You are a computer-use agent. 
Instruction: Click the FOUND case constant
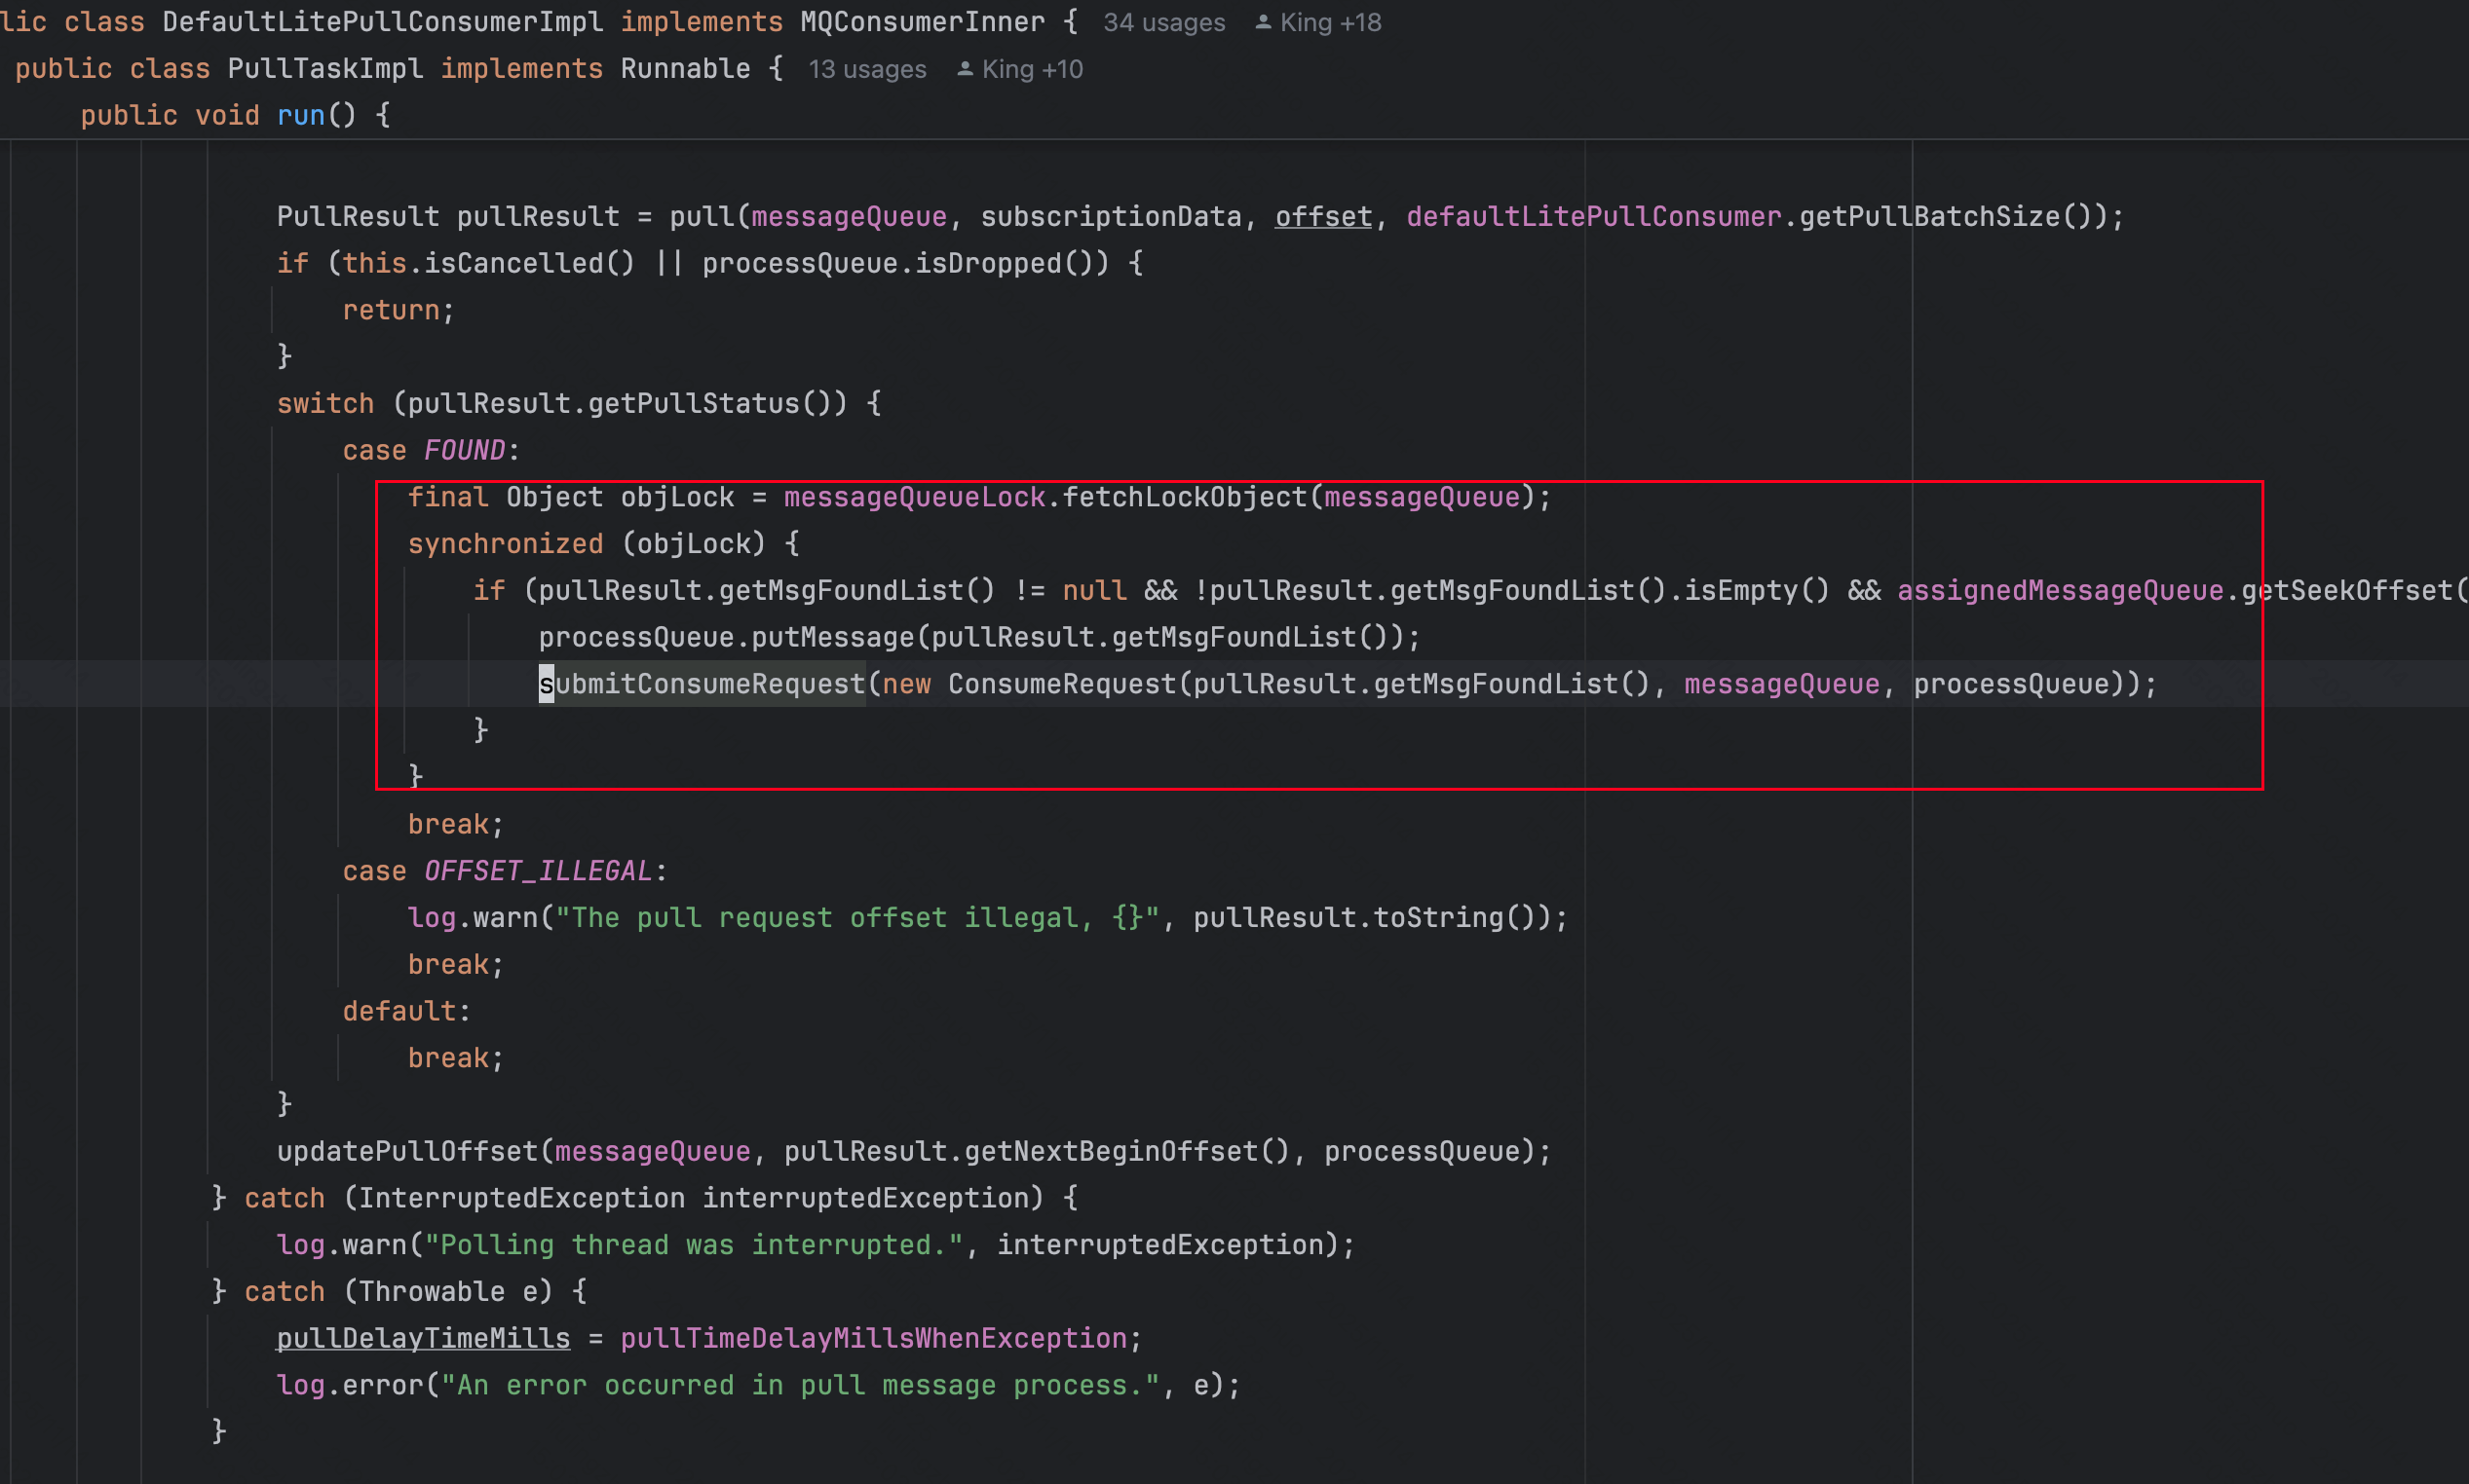pyautogui.click(x=464, y=450)
